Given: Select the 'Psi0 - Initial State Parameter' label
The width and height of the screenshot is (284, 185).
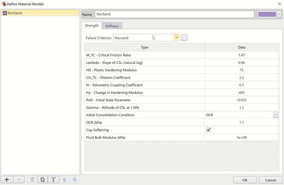Looking at the screenshot, I should (108, 100).
